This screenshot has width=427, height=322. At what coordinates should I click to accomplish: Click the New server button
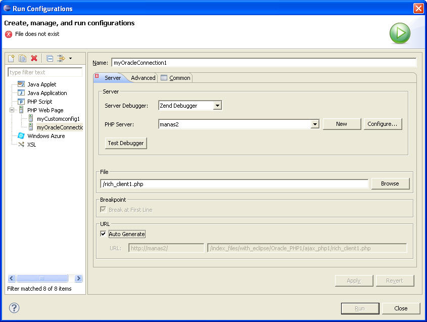click(x=342, y=124)
